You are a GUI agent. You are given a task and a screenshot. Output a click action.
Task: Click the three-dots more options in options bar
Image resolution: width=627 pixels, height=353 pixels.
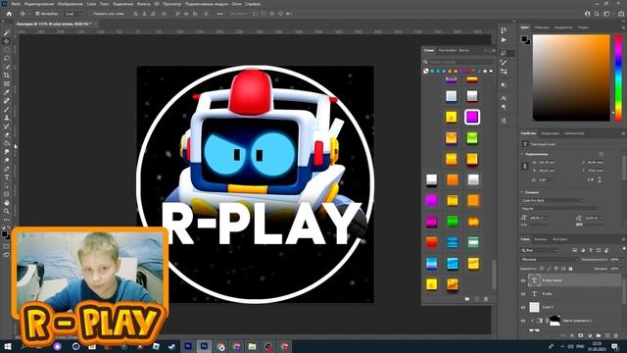coord(219,14)
